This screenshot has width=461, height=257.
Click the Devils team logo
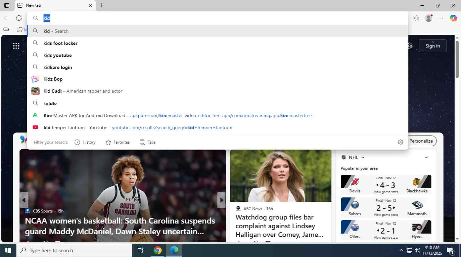355,182
